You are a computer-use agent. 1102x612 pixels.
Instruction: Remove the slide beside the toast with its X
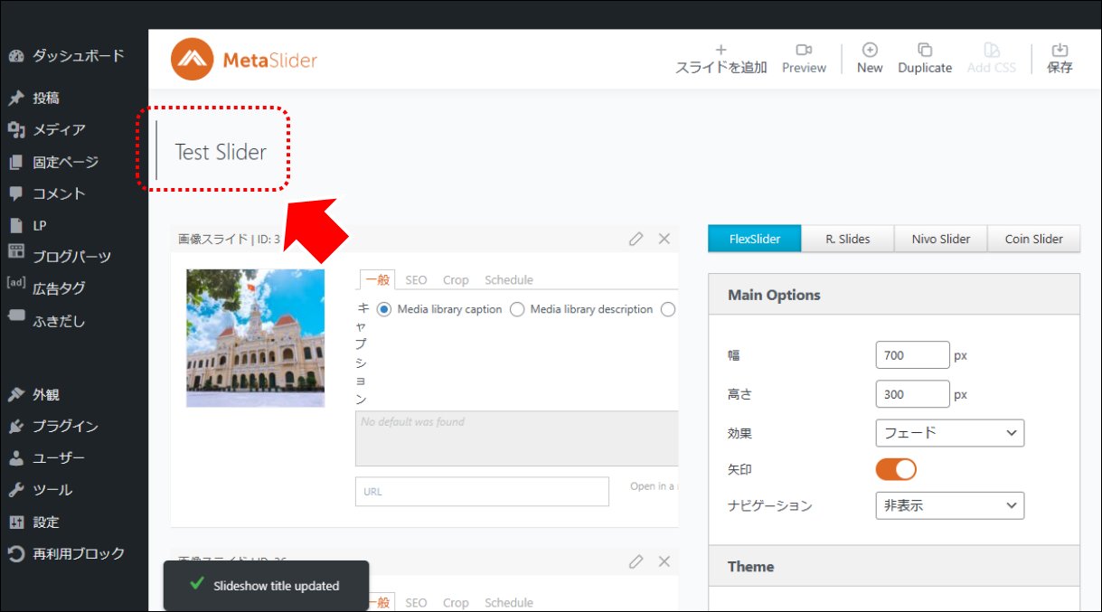click(664, 561)
